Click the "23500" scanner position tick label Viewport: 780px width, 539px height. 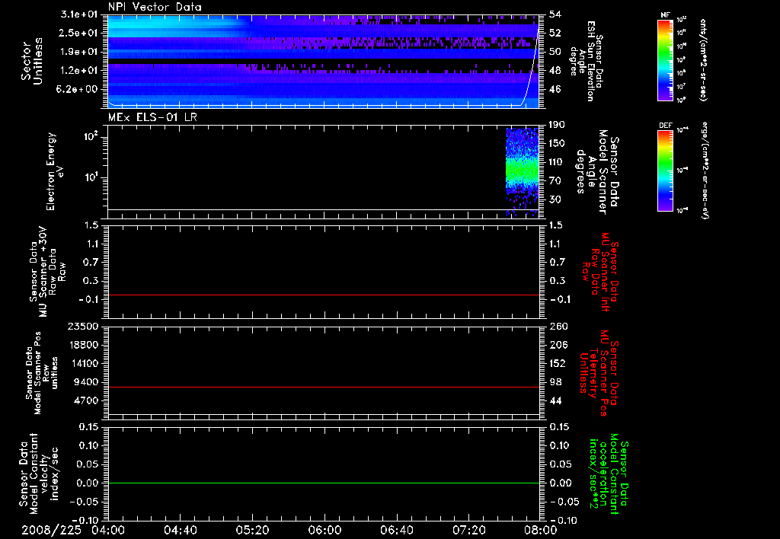click(x=82, y=326)
